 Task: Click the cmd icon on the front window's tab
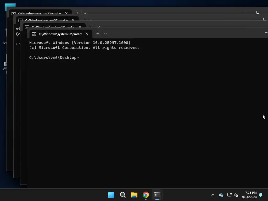(x=34, y=34)
